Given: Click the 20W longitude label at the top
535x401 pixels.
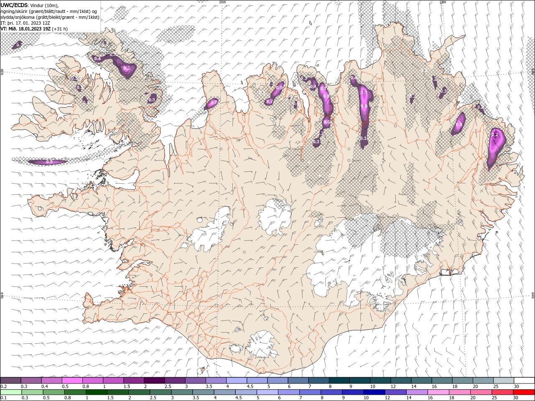Looking at the screenshot, I should point(222,2).
